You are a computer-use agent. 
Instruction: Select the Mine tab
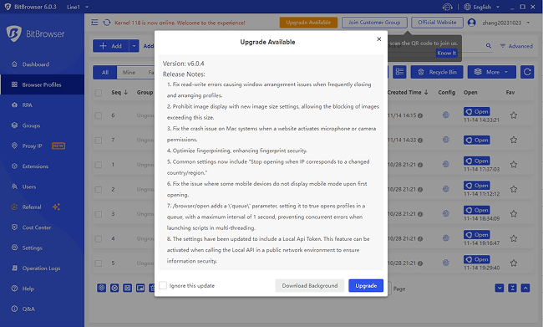[129, 72]
